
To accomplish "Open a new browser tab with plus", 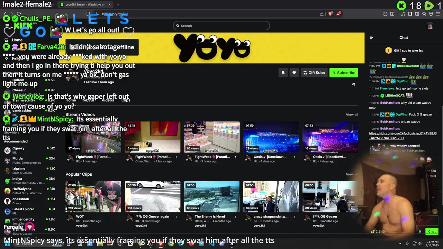I will 118,4.
